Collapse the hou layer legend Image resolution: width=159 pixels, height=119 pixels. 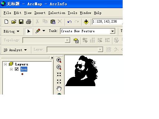coord(11,69)
